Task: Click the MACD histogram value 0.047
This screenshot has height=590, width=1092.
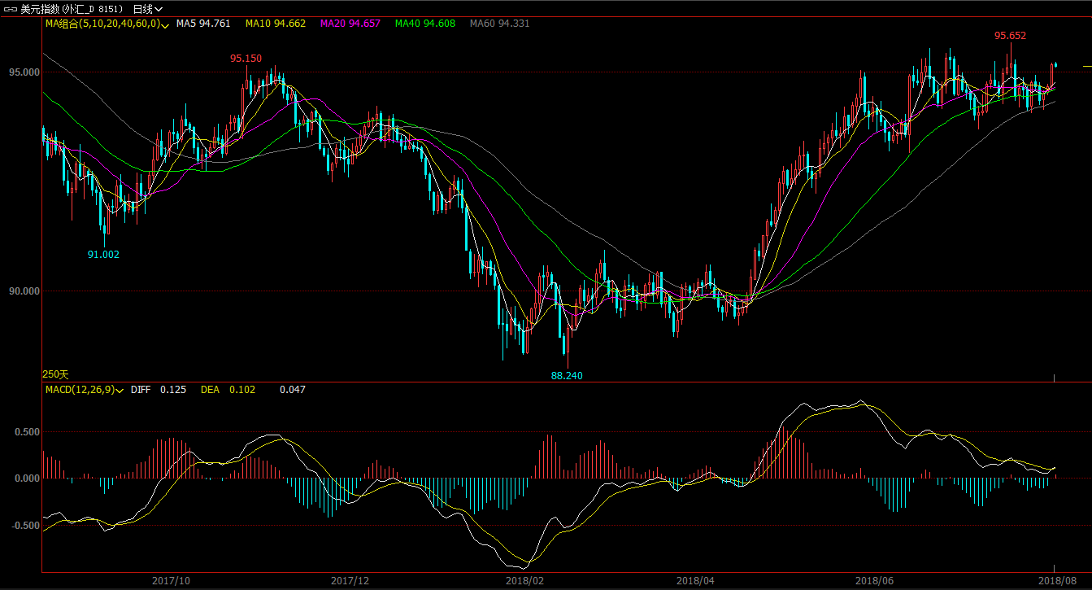Action: point(293,390)
